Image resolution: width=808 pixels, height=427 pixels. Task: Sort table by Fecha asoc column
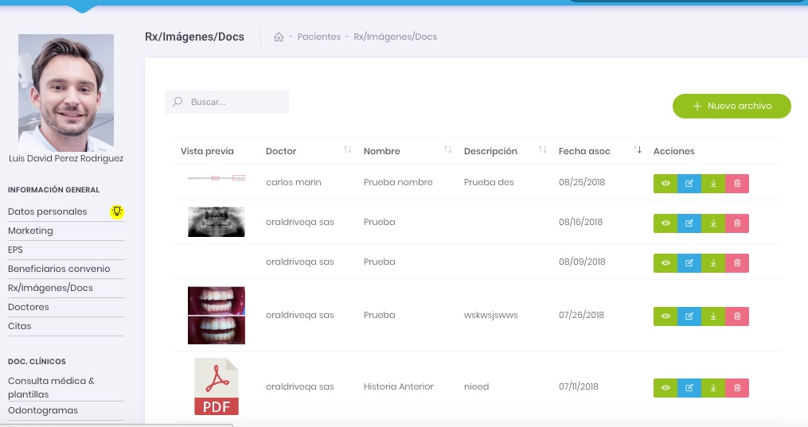pos(637,150)
